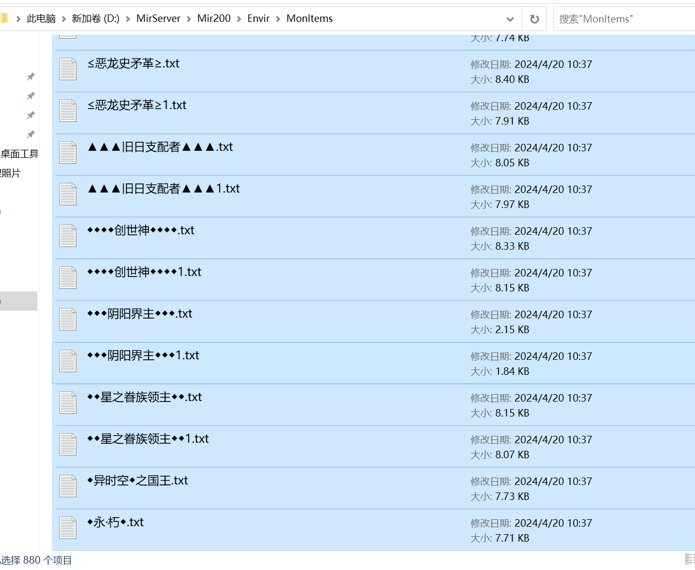Click the file icon of ◆异时空◆之国王.txt

(x=68, y=486)
